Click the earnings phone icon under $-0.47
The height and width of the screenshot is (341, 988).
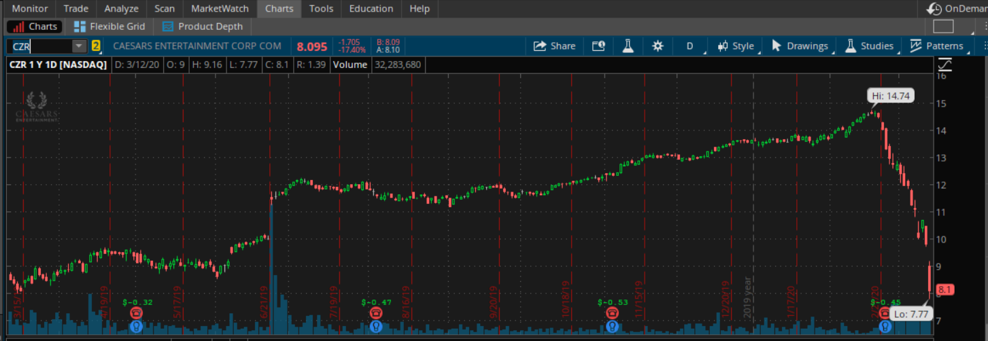point(376,312)
